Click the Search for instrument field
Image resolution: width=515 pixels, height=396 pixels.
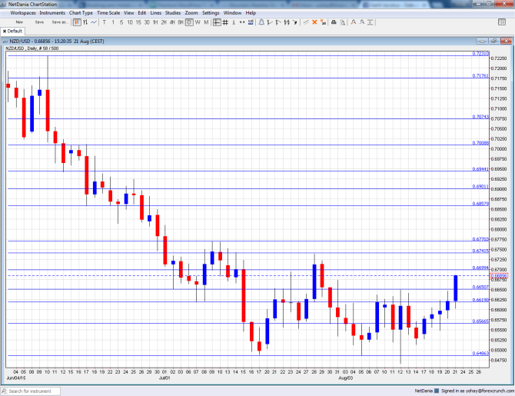coord(30,391)
